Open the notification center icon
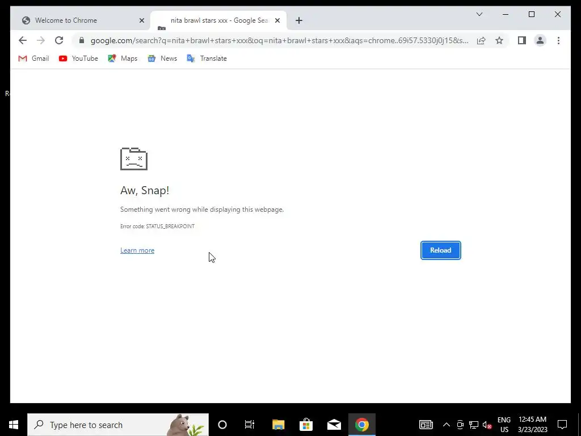This screenshot has width=581, height=436. pos(562,425)
